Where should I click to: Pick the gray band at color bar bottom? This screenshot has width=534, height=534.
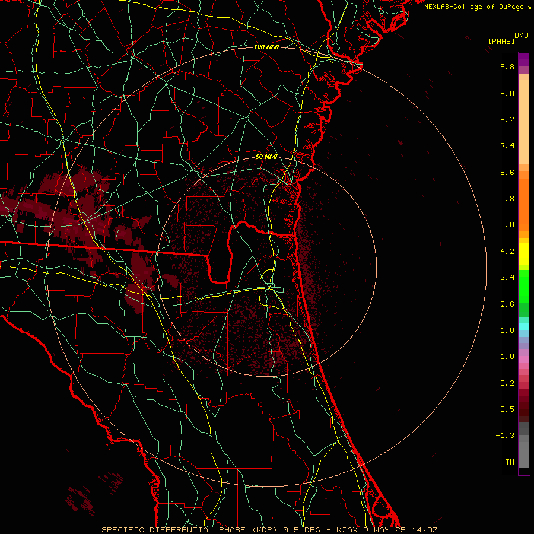(524, 454)
